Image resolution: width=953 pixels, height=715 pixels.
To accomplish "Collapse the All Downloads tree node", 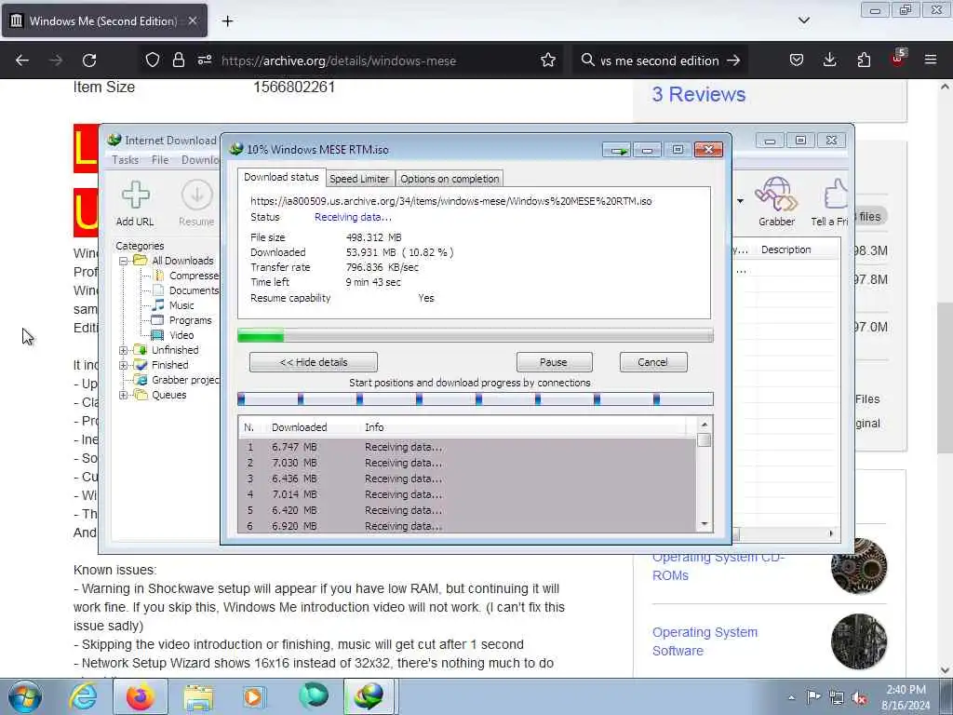I will pyautogui.click(x=124, y=261).
